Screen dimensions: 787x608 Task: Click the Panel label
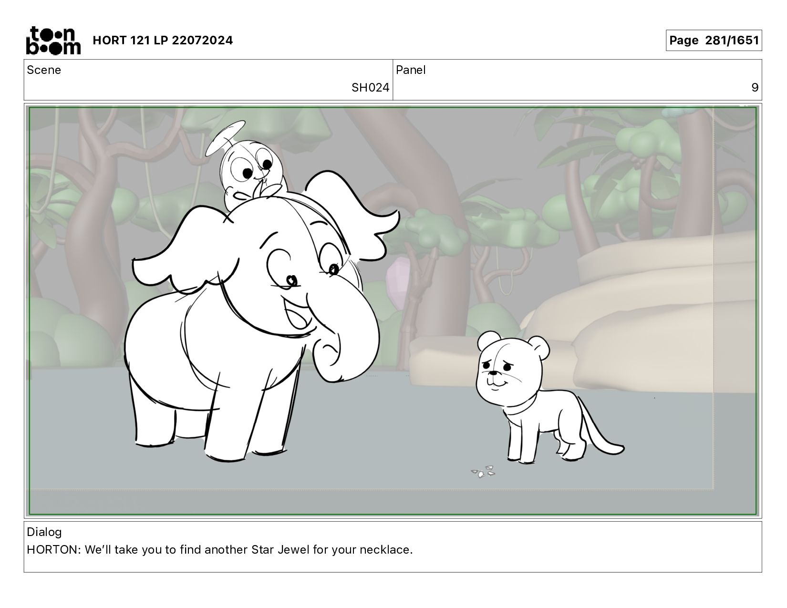coord(411,70)
